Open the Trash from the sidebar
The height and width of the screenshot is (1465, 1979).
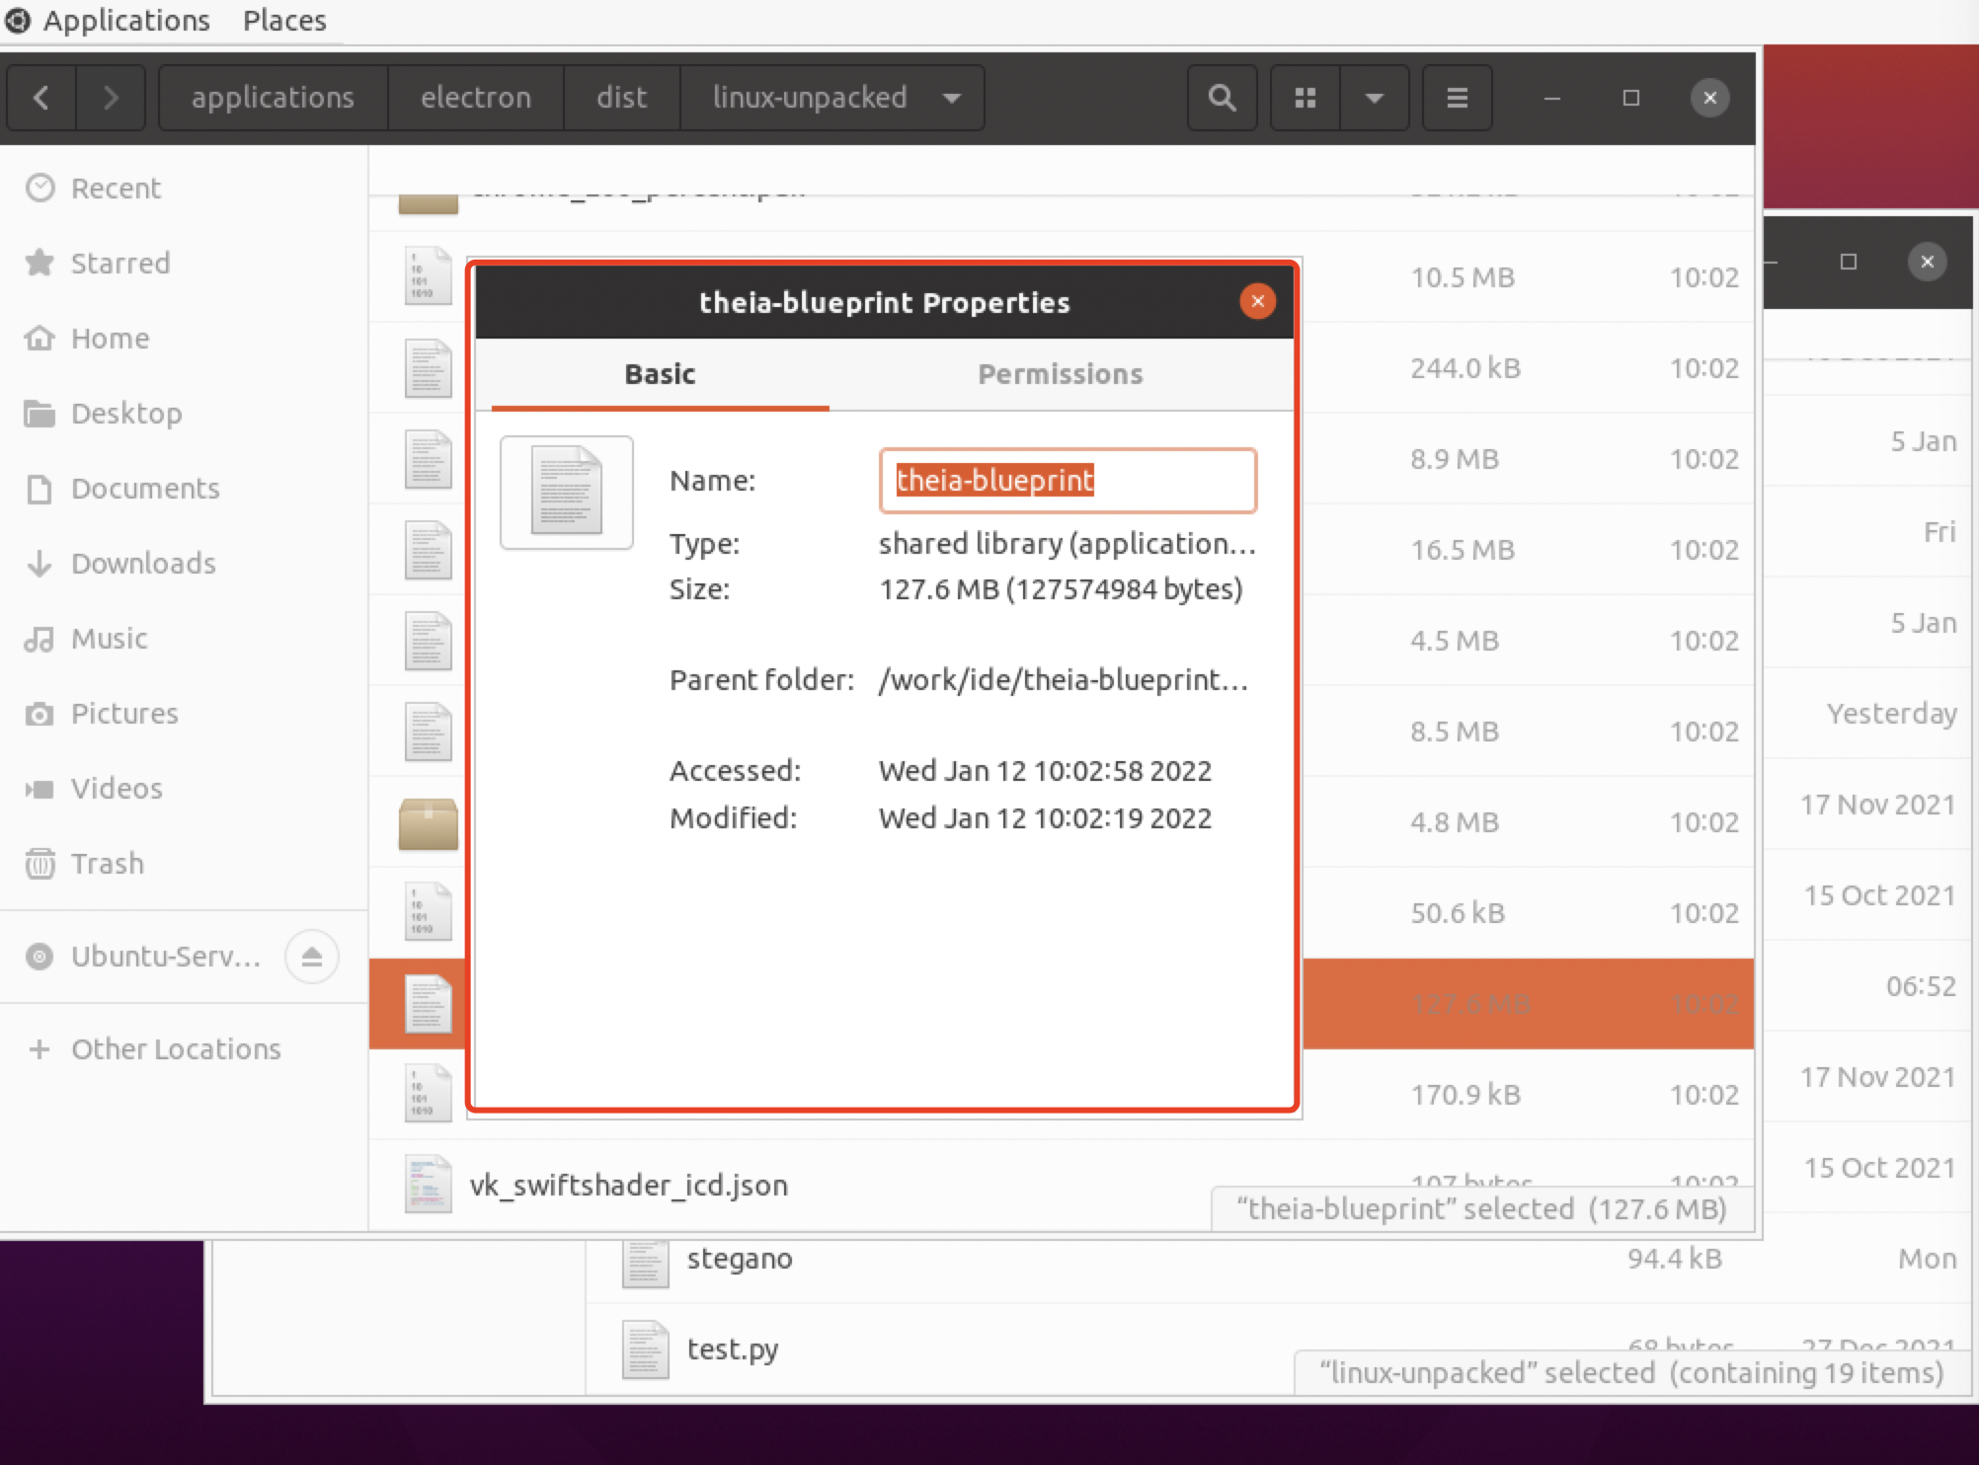click(x=106, y=863)
